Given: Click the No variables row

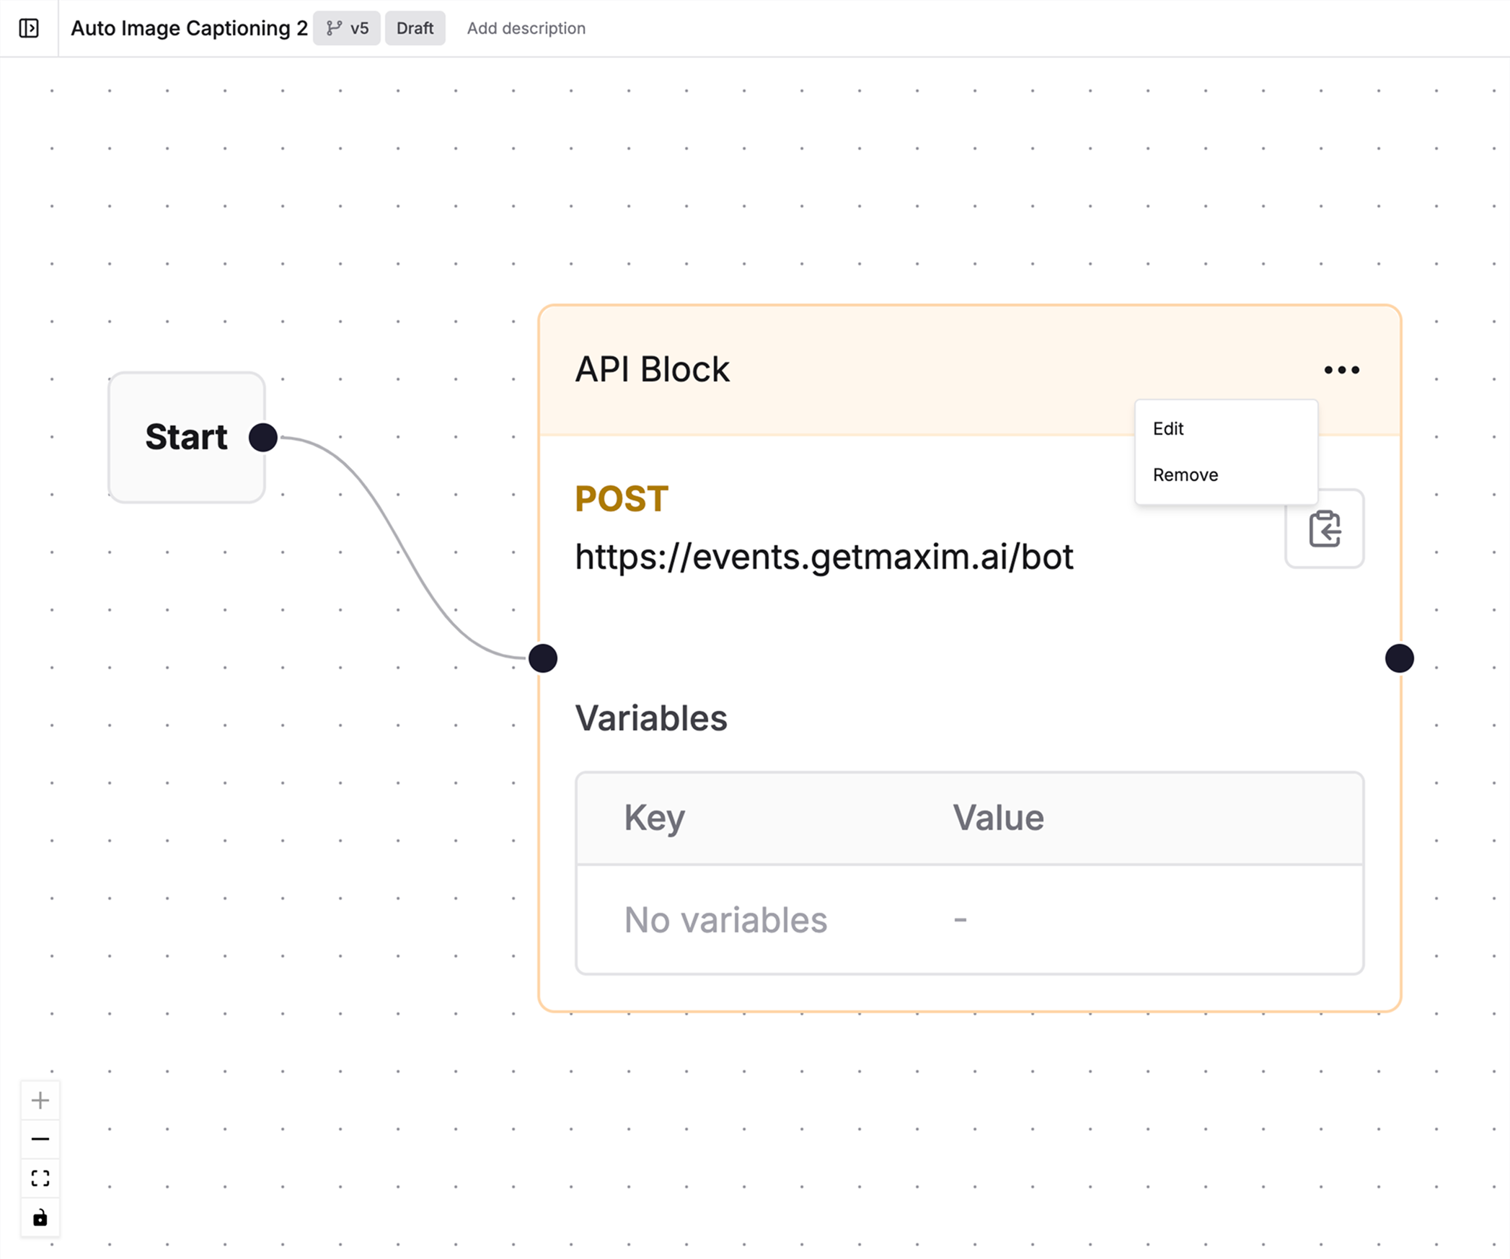Looking at the screenshot, I should [x=725, y=919].
